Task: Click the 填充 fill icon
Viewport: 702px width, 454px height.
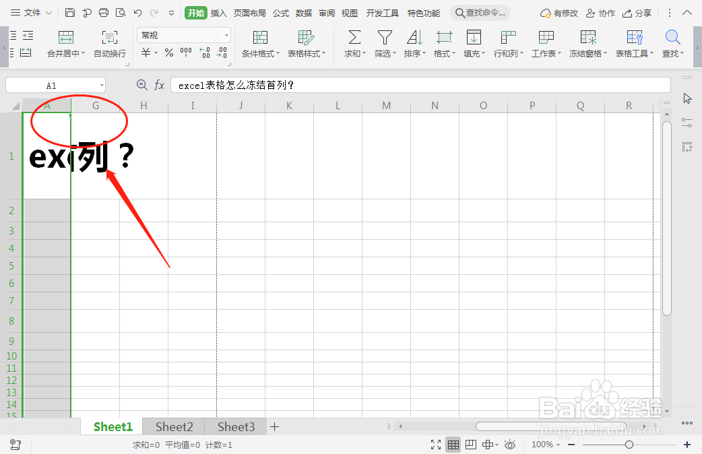Action: pyautogui.click(x=474, y=37)
